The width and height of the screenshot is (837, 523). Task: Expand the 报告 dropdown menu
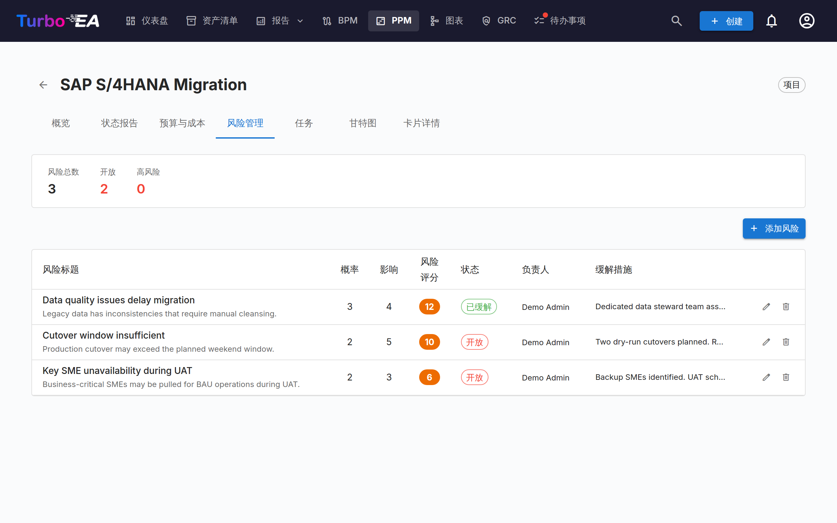pyautogui.click(x=280, y=21)
